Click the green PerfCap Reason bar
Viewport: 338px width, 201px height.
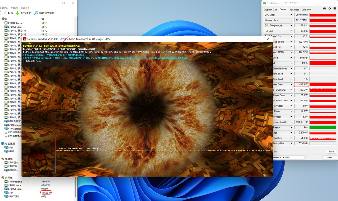pos(322,128)
